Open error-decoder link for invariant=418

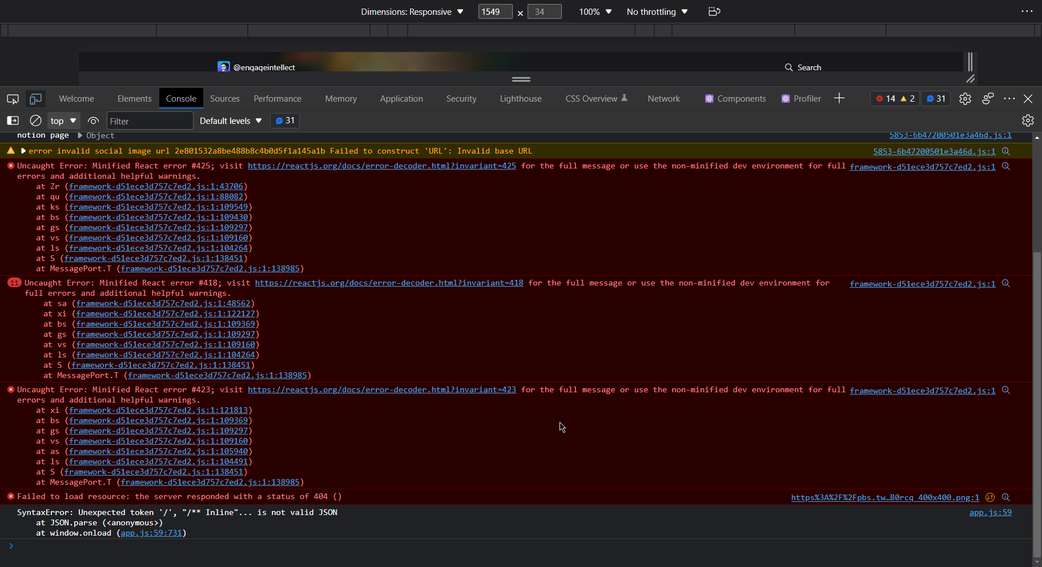[x=389, y=283]
